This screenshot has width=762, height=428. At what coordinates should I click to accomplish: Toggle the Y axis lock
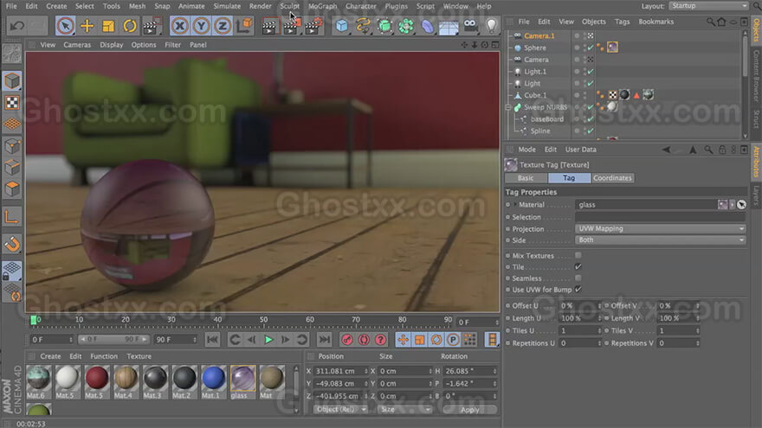(201, 26)
